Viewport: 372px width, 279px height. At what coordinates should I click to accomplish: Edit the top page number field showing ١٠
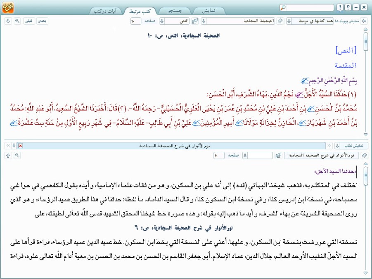click(x=136, y=21)
